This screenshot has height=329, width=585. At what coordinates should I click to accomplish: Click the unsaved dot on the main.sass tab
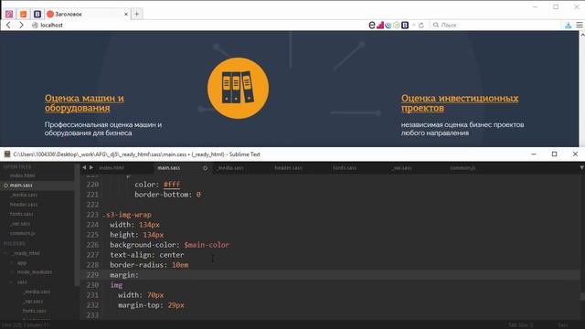205,168
